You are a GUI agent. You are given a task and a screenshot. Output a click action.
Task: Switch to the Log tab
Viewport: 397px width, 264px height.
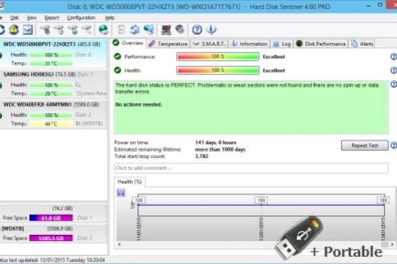point(282,44)
